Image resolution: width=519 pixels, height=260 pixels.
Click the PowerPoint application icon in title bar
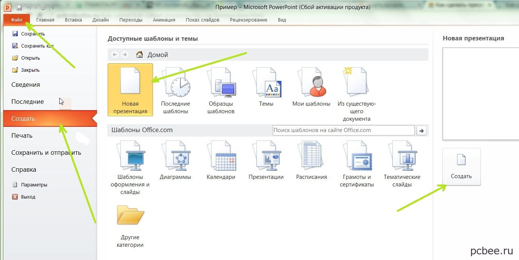tap(8, 7)
